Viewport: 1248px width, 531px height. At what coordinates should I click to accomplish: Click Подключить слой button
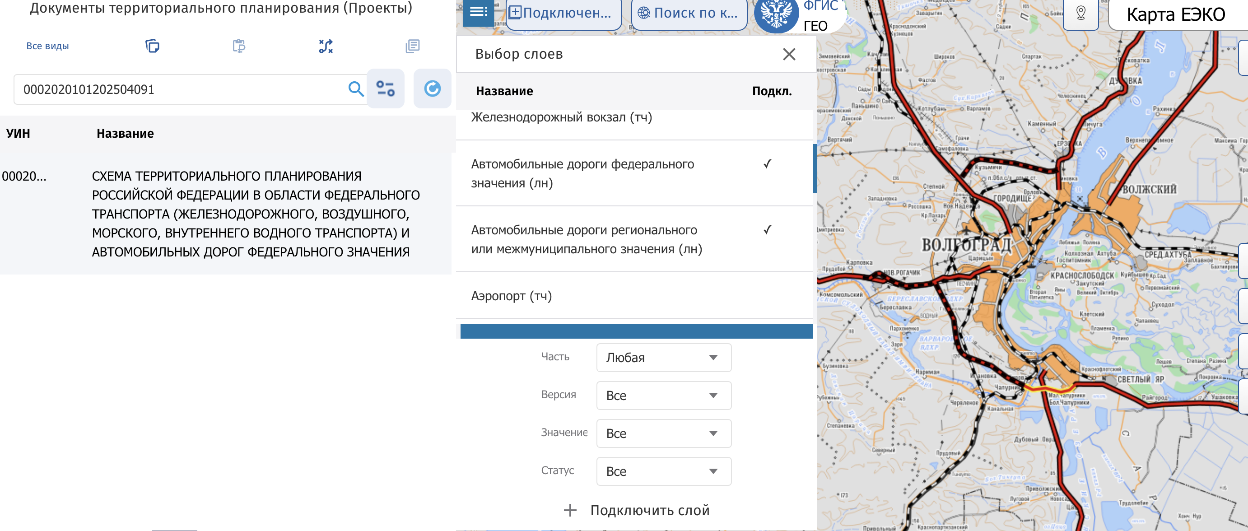(x=637, y=510)
